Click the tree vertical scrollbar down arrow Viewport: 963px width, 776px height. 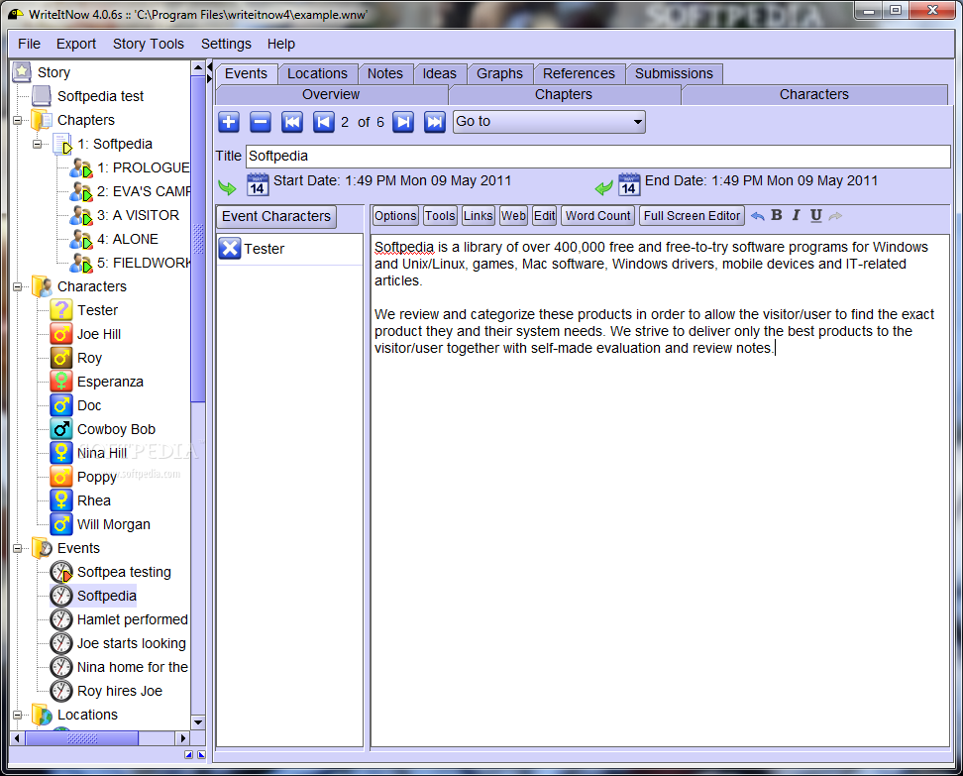click(198, 721)
